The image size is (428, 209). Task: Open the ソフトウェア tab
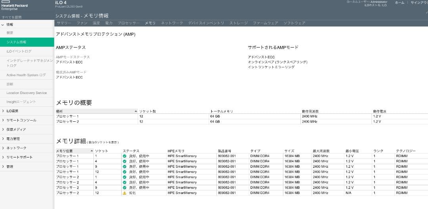coord(294,23)
